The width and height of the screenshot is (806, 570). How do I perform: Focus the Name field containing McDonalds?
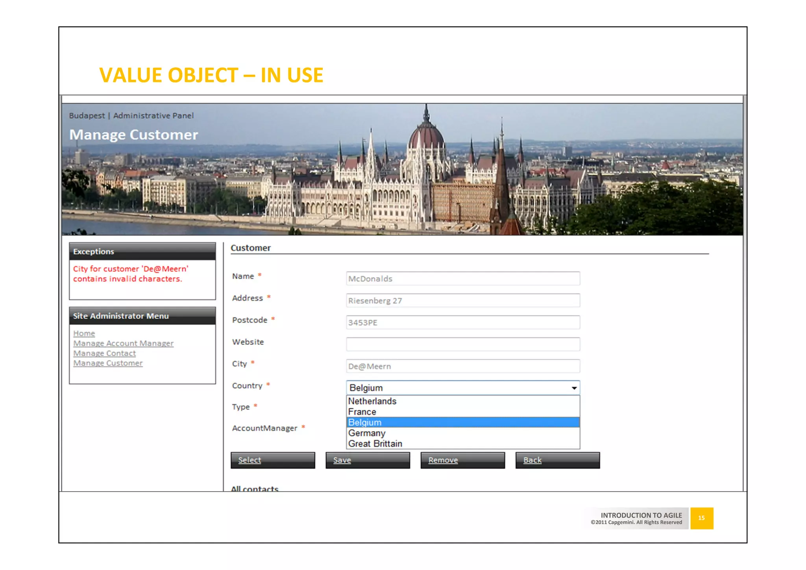[x=463, y=279]
